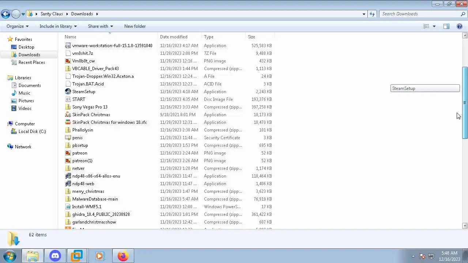Select the ndp48-web installer icon
The height and width of the screenshot is (263, 468).
click(x=68, y=184)
